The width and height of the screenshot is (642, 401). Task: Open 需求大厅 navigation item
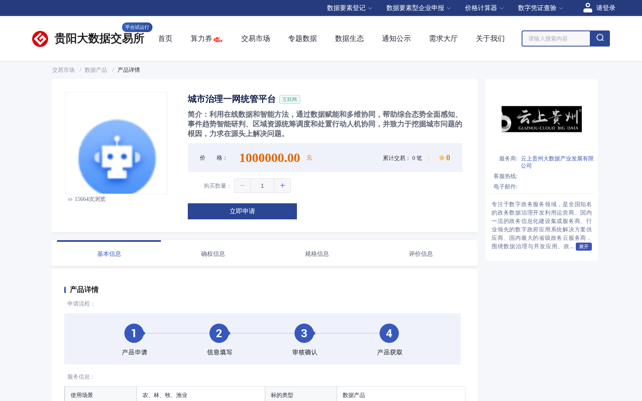click(443, 38)
